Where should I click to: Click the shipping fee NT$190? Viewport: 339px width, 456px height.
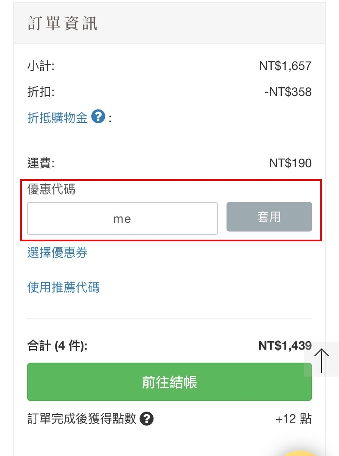[x=290, y=163]
